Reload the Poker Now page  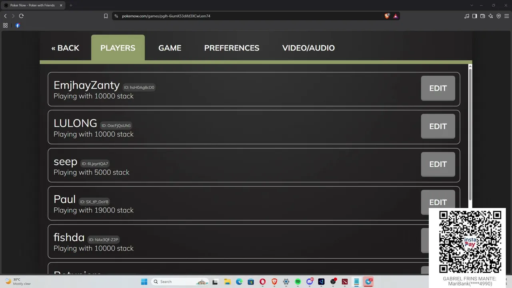[x=21, y=16]
